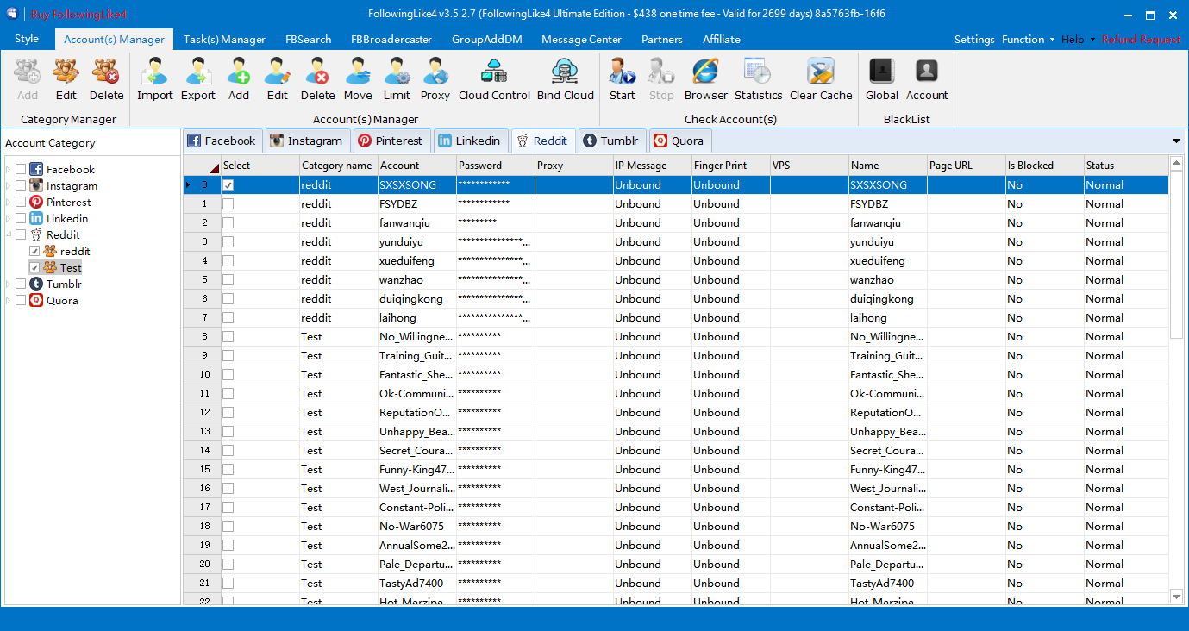Toggle the Quora category checkbox in tree
The height and width of the screenshot is (631, 1189).
pyautogui.click(x=21, y=301)
